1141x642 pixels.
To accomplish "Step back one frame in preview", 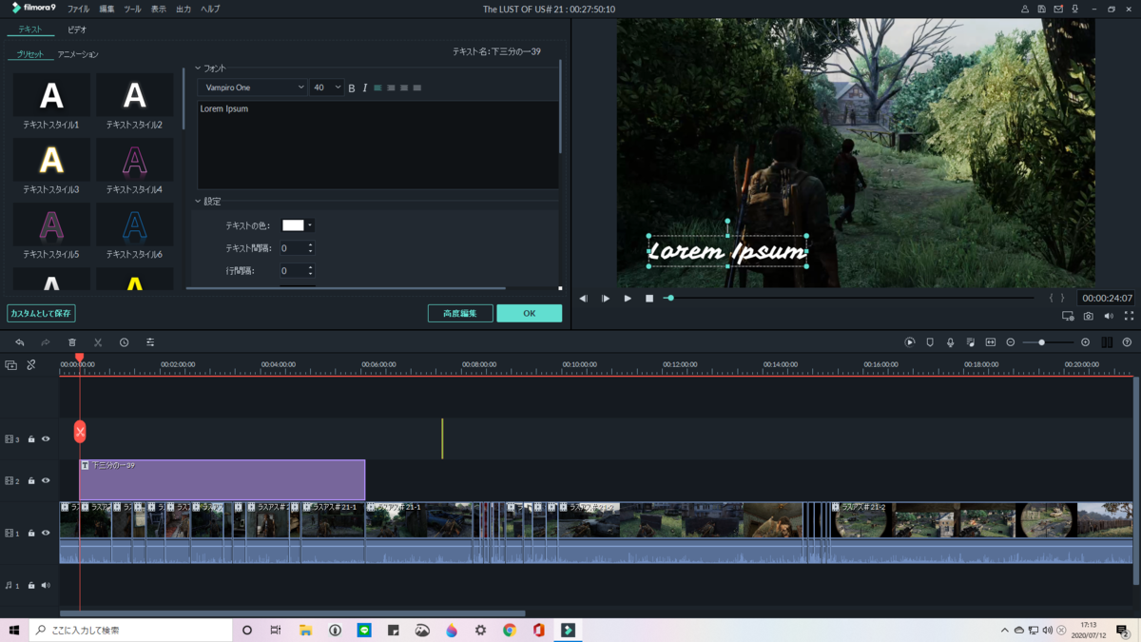I will click(584, 299).
